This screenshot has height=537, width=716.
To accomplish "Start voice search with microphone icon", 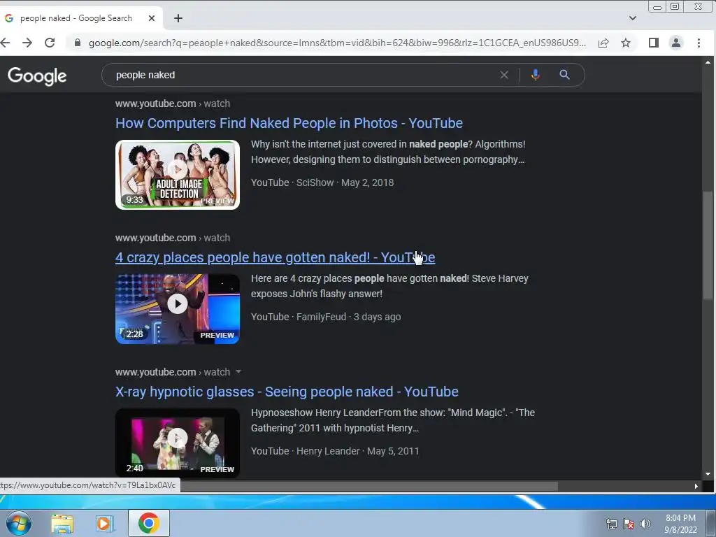I will 535,75.
